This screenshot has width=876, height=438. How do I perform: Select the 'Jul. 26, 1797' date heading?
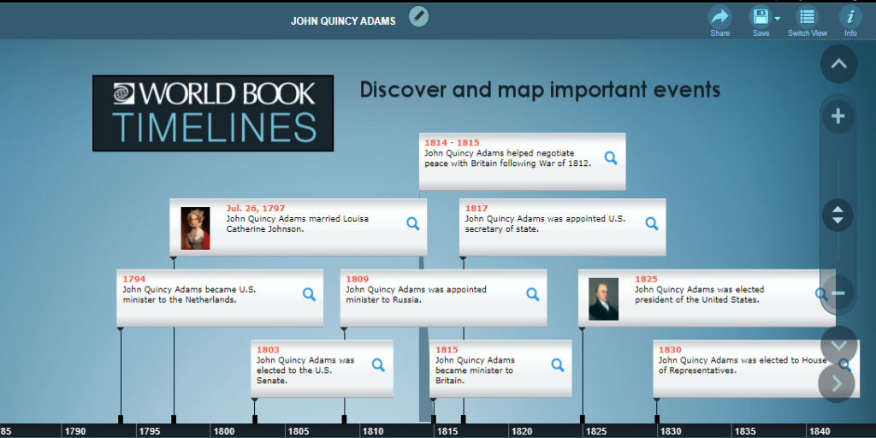[255, 209]
